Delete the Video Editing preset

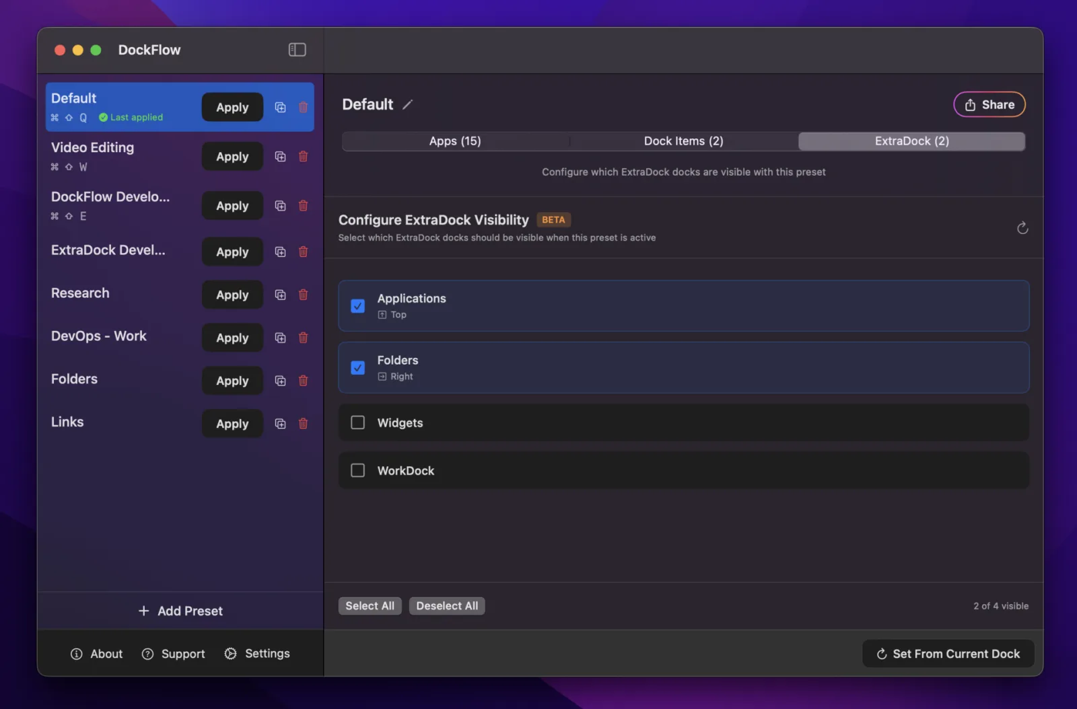[x=303, y=156]
